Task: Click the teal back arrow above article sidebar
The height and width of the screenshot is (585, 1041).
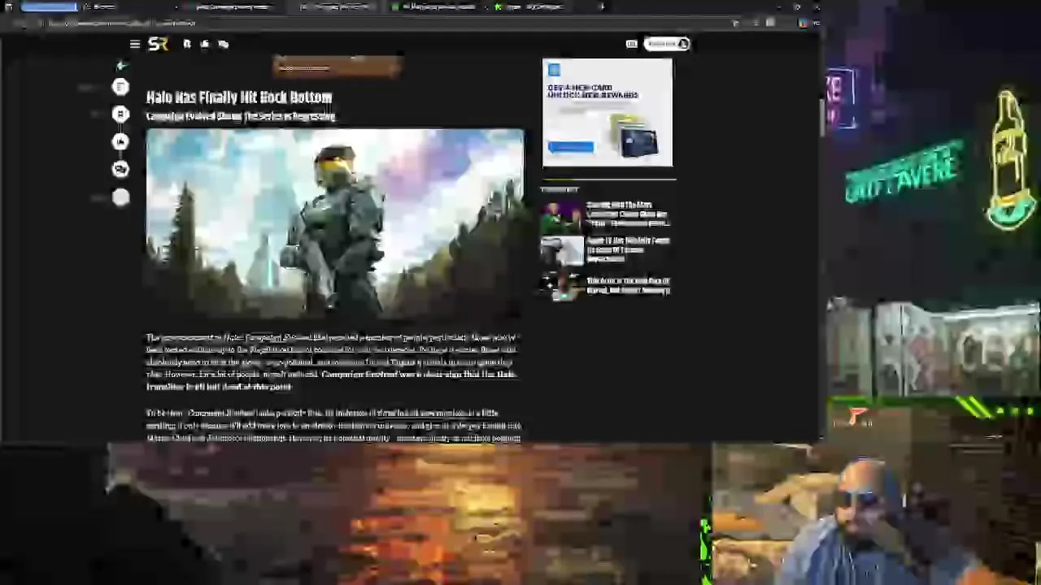Action: tap(121, 66)
